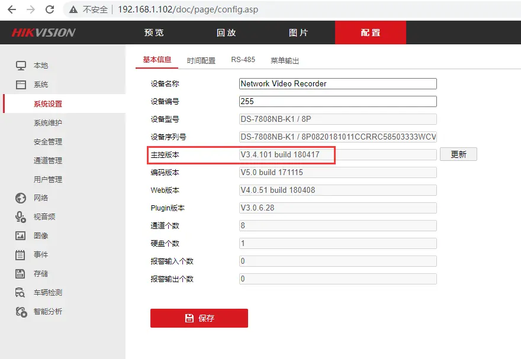Click the 更新 firmware update button
521x359 pixels.
(x=458, y=154)
